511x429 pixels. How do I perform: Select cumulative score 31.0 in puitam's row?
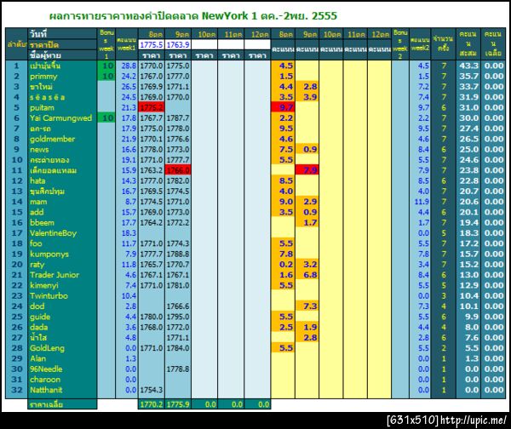(469, 107)
